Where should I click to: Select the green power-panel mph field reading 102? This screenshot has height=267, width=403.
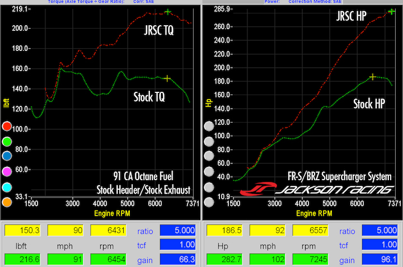[268, 259]
